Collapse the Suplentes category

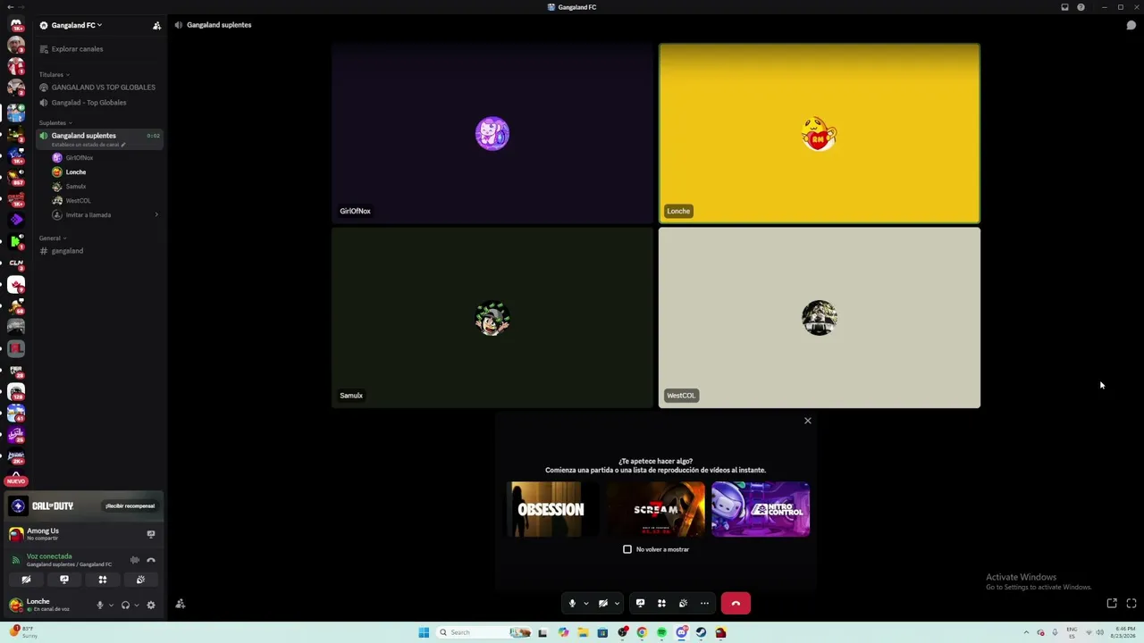(x=55, y=123)
